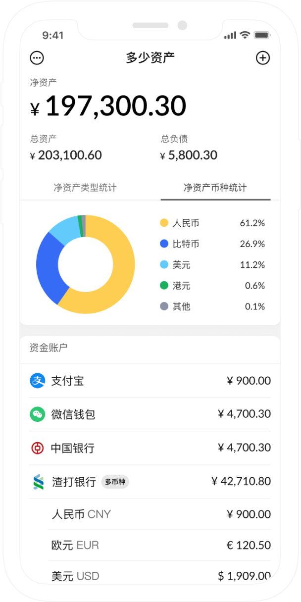The image size is (301, 602).
Task: Click the blue 比特币 legend dot
Action: point(164,244)
